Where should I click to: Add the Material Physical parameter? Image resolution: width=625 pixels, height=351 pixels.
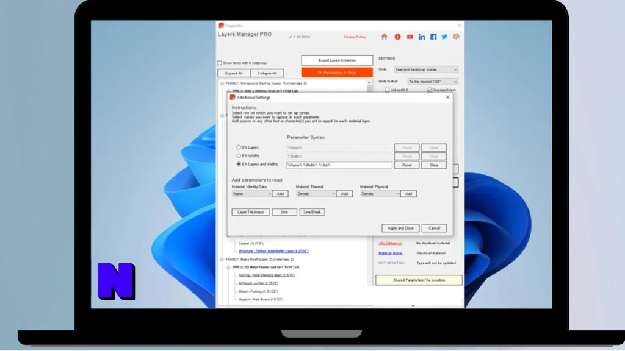coord(408,194)
